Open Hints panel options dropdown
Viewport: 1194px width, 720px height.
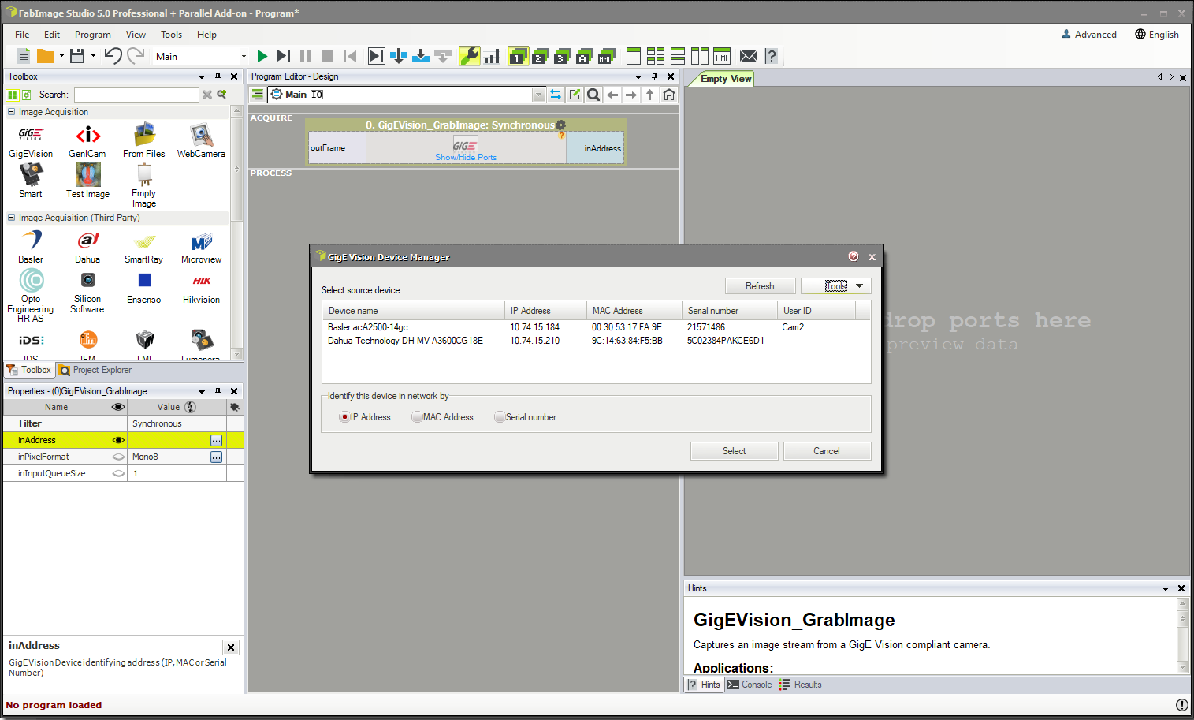(x=1166, y=588)
